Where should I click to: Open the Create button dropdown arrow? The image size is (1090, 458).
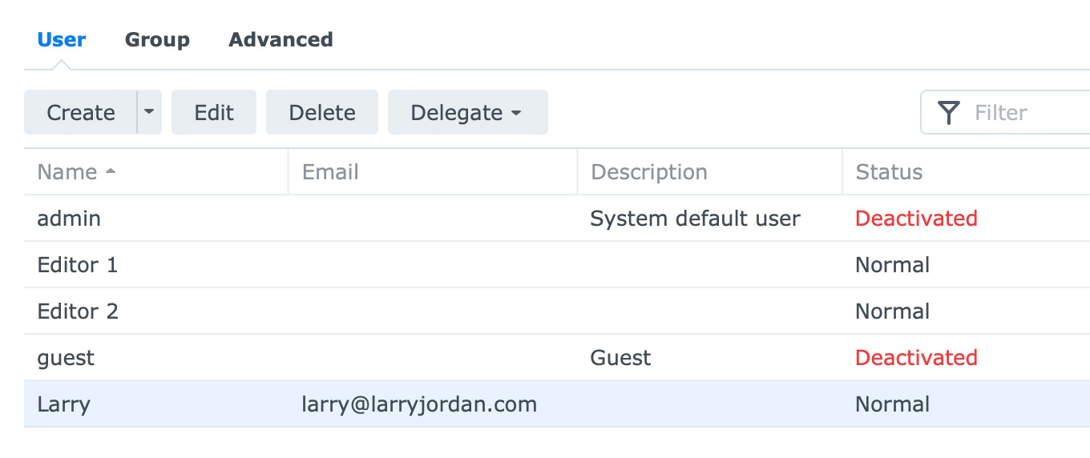(x=149, y=113)
